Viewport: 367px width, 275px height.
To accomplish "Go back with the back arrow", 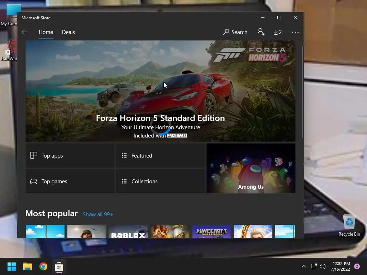I will pyautogui.click(x=24, y=32).
